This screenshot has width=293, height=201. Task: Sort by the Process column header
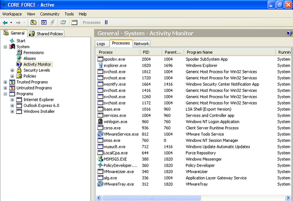(x=118, y=52)
